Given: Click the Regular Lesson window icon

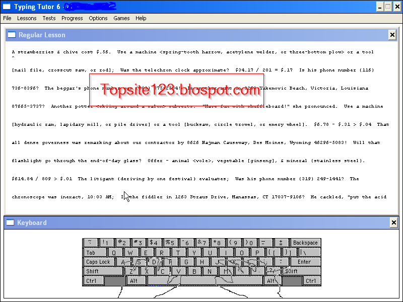Looking at the screenshot, I should 11,35.
